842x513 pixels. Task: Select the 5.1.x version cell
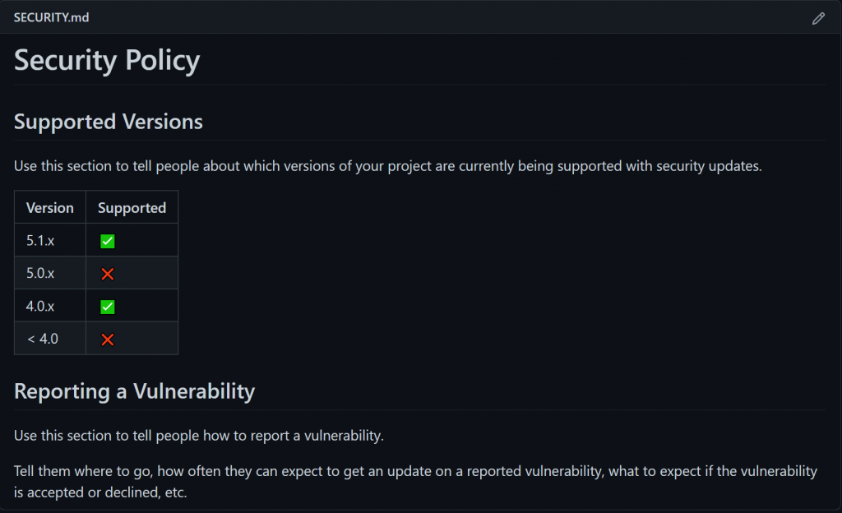click(x=40, y=241)
